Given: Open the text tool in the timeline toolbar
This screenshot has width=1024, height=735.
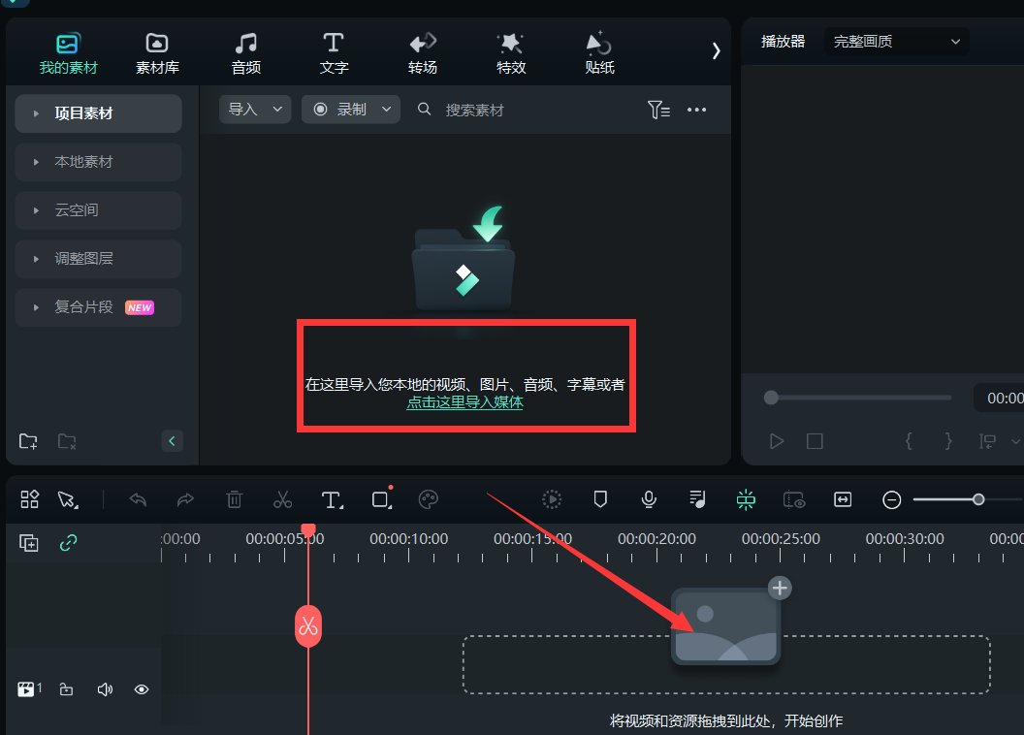Looking at the screenshot, I should [x=331, y=499].
